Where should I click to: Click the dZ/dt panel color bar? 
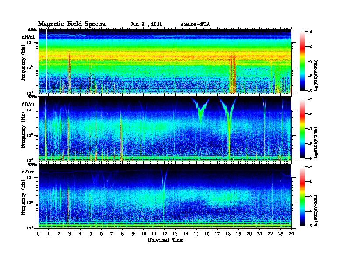click(x=302, y=196)
